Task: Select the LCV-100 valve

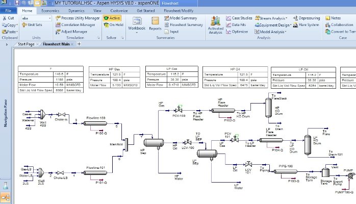Action: pos(188,142)
